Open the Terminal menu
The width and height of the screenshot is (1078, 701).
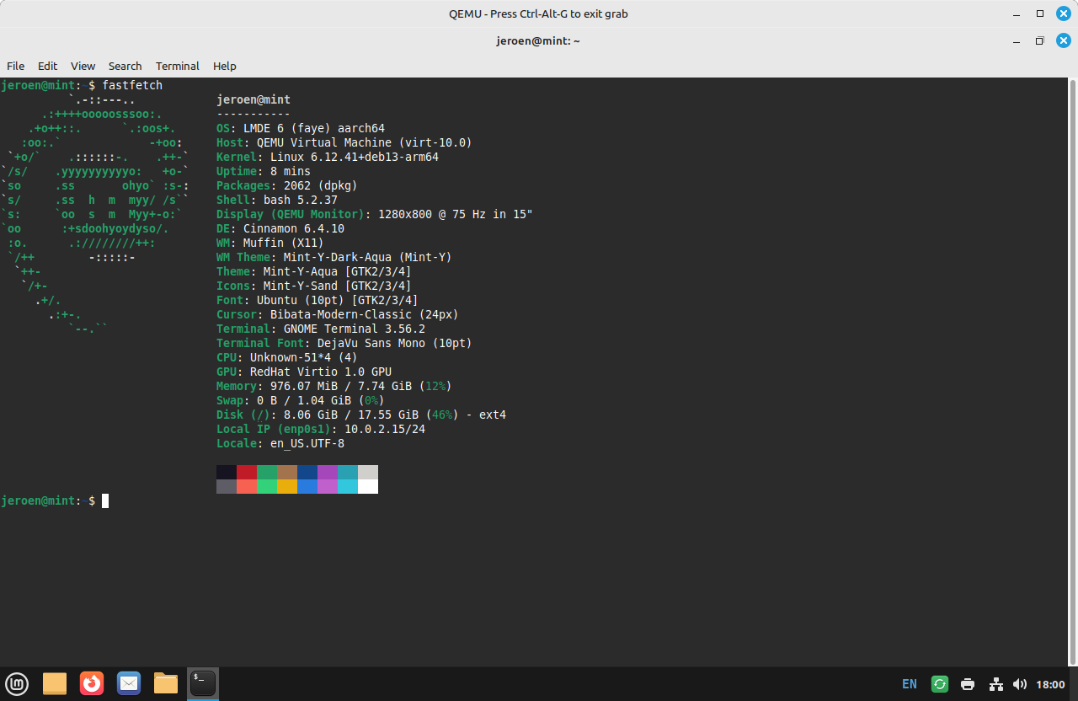pos(177,66)
